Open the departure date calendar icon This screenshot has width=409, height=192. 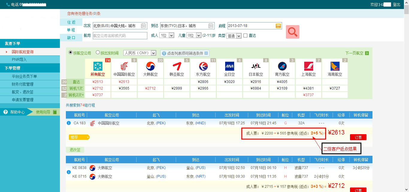click(278, 26)
